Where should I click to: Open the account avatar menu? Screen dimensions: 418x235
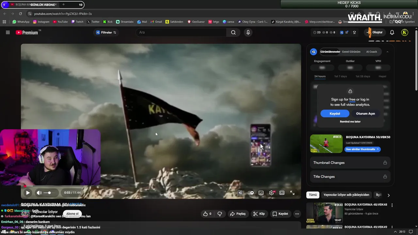point(405,32)
